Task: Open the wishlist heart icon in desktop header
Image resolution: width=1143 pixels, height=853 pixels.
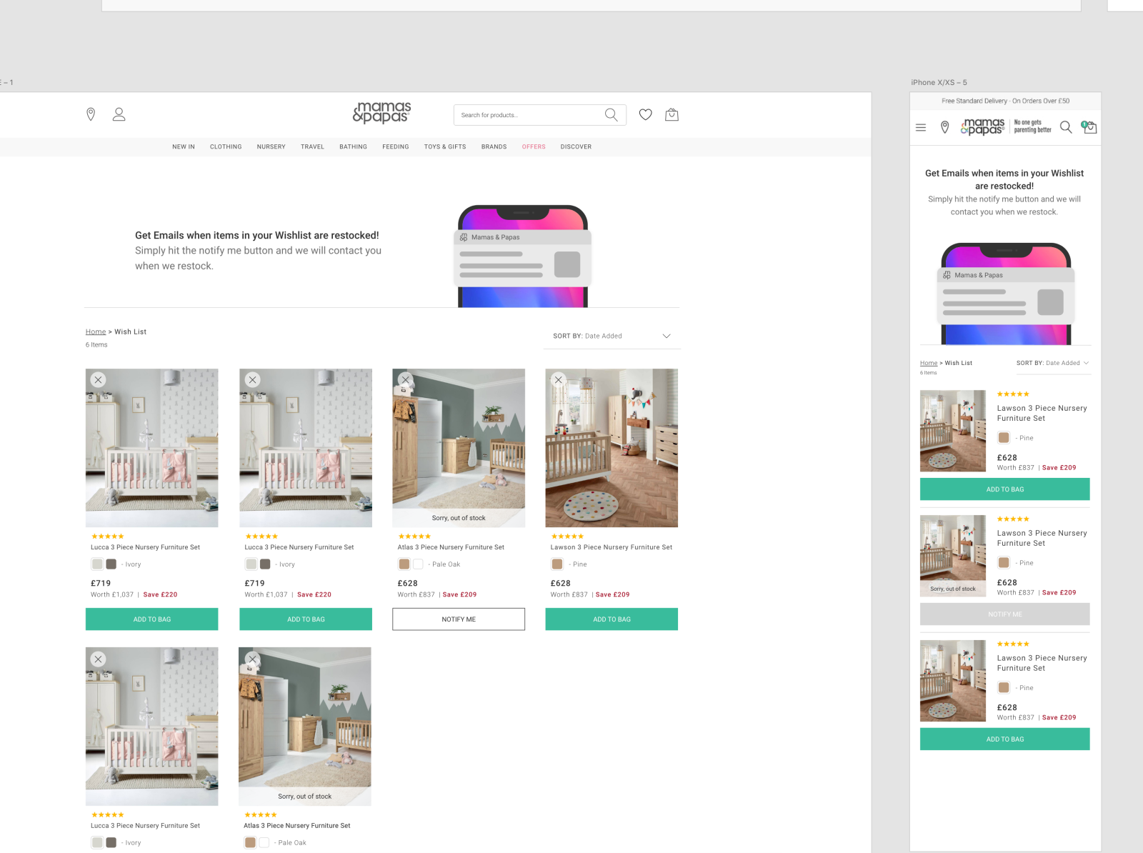Action: [x=646, y=114]
